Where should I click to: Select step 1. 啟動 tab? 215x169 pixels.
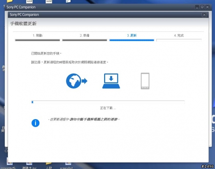pos(38,35)
